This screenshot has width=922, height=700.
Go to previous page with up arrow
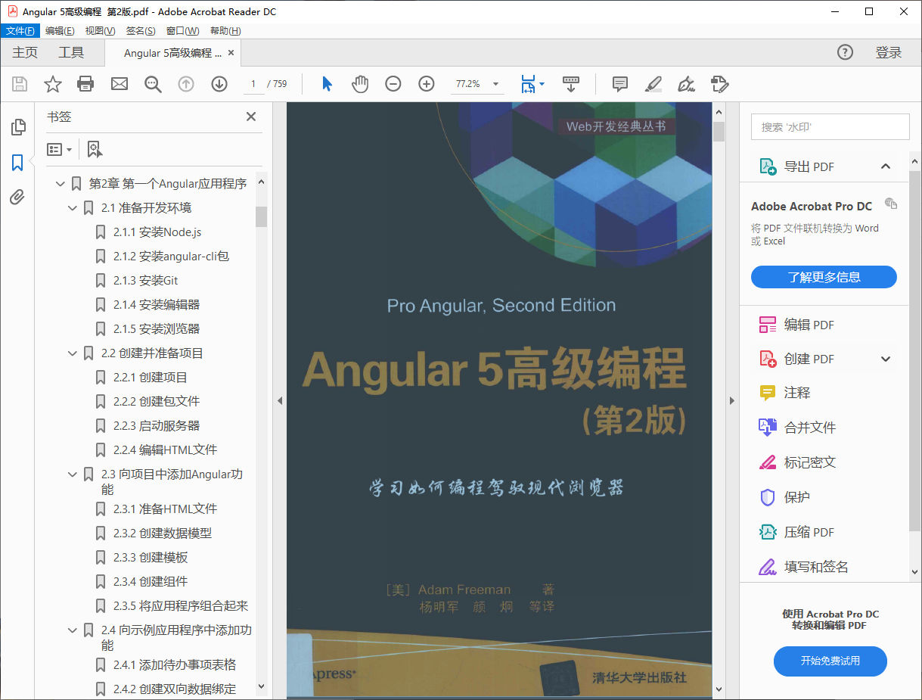pos(186,84)
